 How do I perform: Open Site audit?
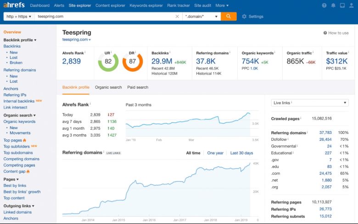[202, 6]
